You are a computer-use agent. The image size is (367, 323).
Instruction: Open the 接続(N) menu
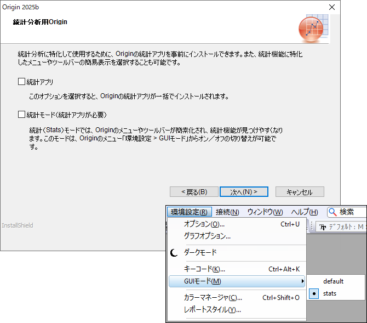coord(227,212)
